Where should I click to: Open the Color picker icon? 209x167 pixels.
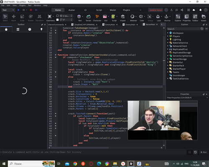coord(141,17)
